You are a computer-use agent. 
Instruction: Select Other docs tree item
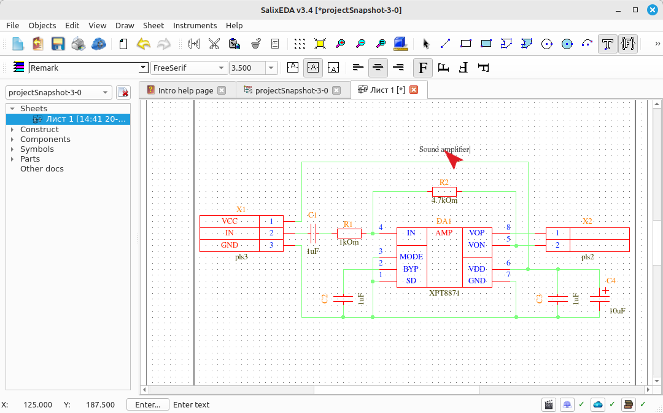42,168
